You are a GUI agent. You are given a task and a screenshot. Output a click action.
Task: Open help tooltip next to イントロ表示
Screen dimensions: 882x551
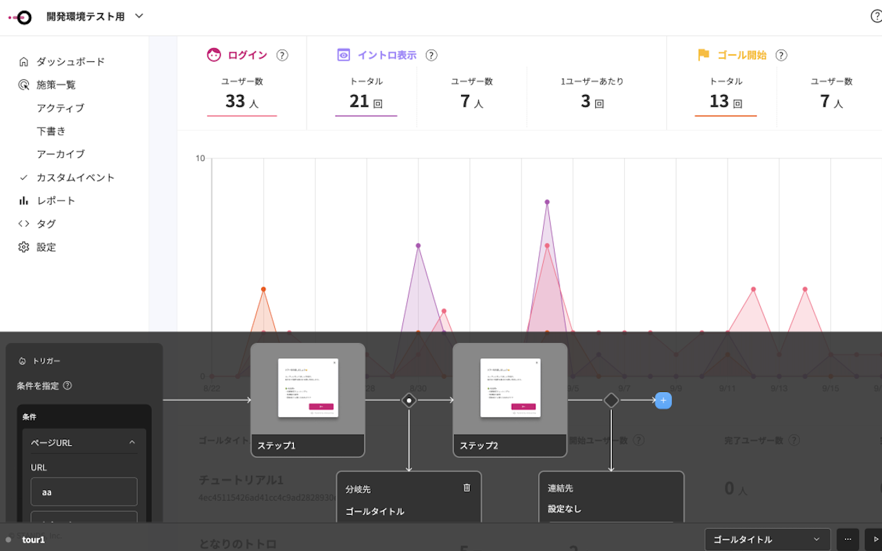431,55
